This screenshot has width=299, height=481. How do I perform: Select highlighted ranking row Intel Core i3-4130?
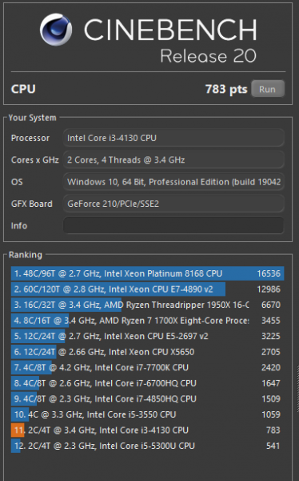pos(148,430)
